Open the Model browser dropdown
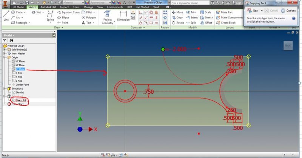This screenshot has width=302, height=158. click(x=9, y=35)
